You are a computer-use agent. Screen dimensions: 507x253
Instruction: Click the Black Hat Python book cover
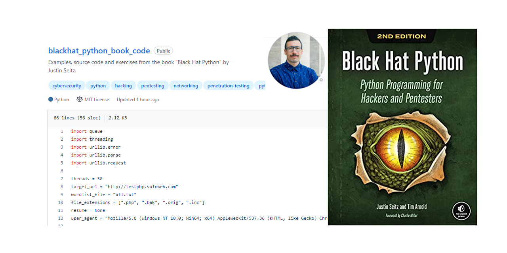(402, 127)
